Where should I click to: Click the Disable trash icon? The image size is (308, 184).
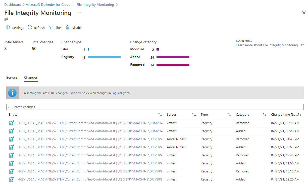[x=68, y=28]
